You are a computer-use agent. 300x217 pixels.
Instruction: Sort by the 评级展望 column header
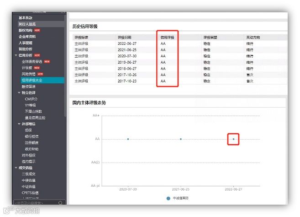210,38
